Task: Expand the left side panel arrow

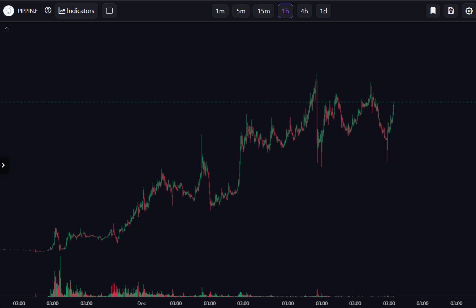Action: coord(4,165)
